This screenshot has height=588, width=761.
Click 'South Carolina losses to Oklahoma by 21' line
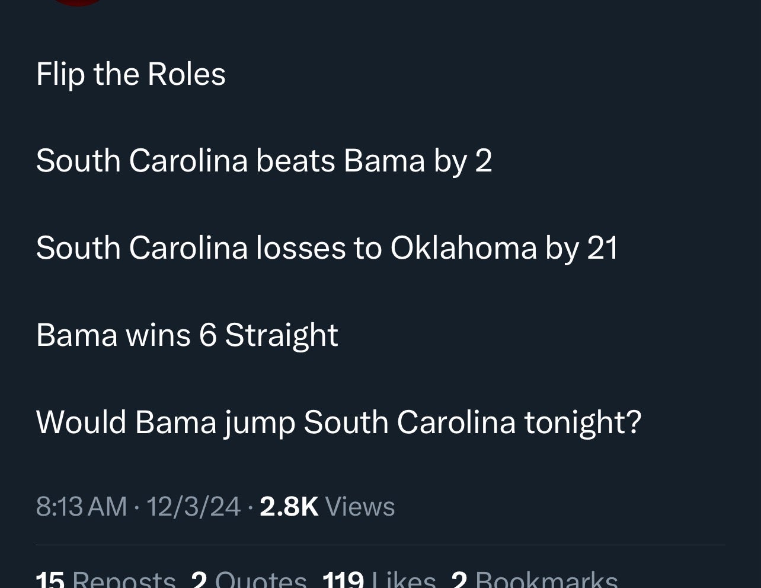click(327, 247)
